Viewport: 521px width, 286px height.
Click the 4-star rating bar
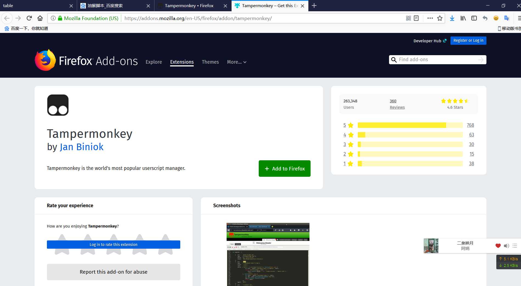coord(410,135)
